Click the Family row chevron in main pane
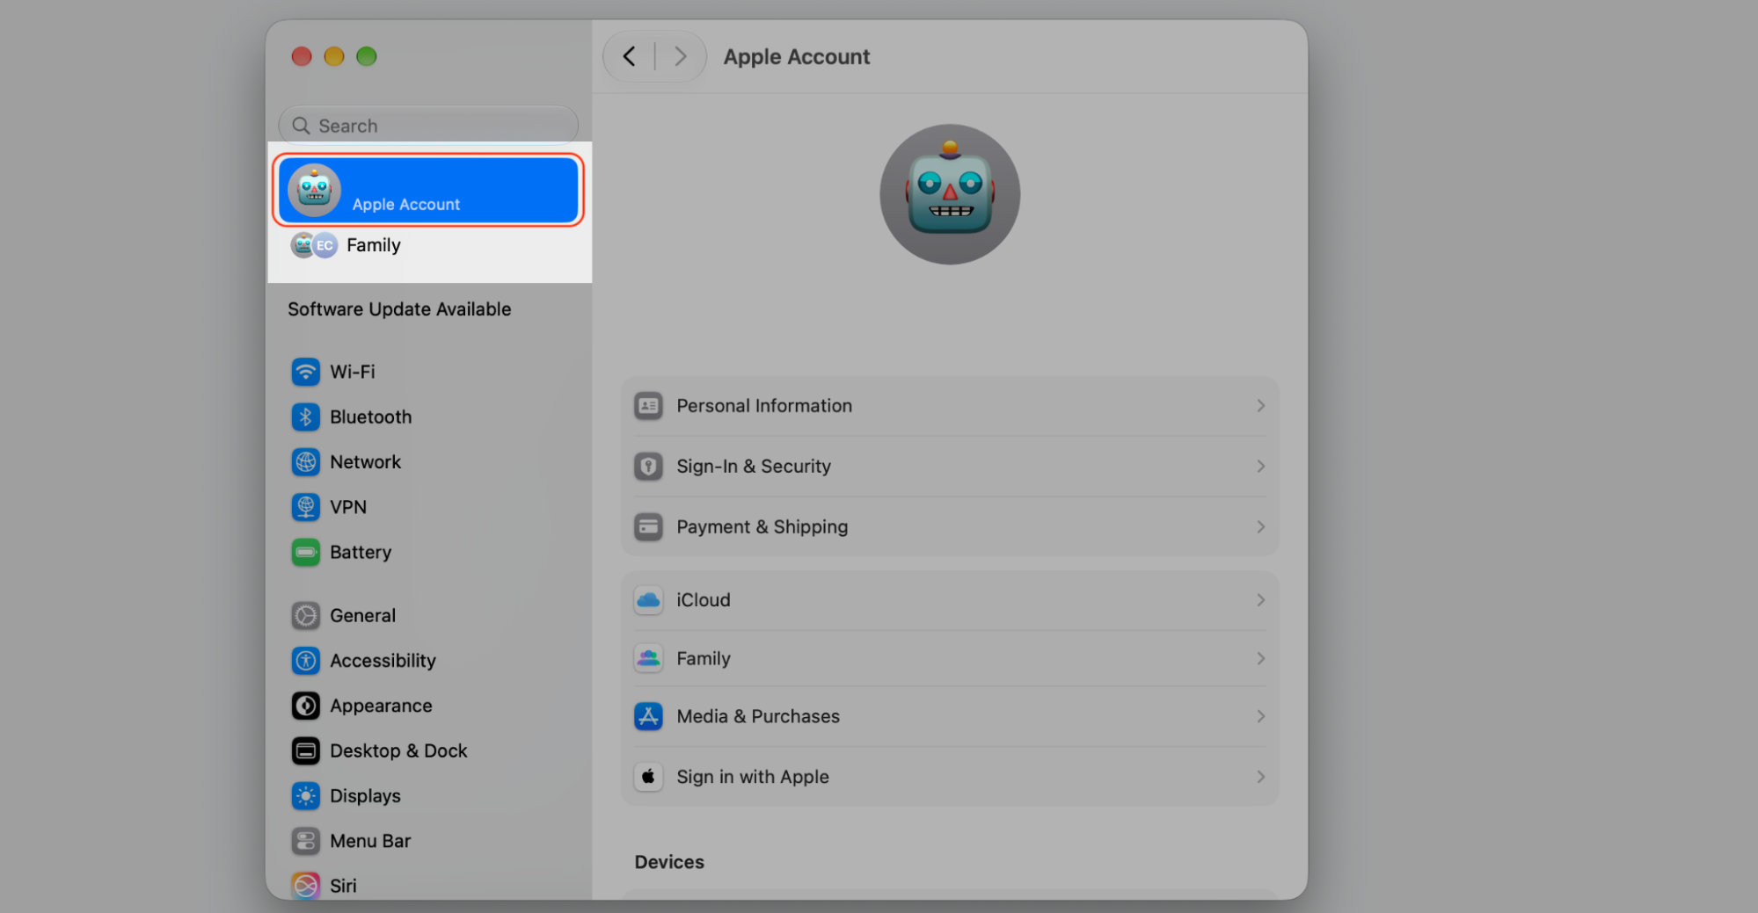This screenshot has width=1758, height=913. tap(1260, 658)
